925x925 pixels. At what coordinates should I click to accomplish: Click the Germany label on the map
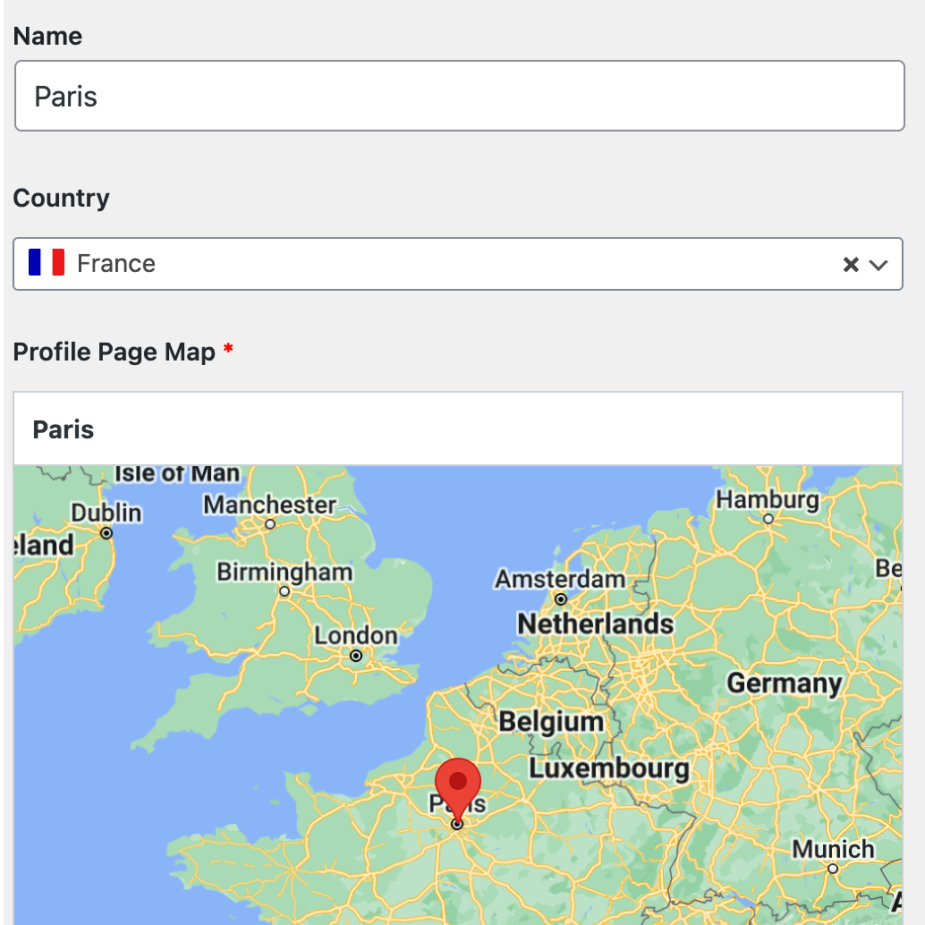784,683
